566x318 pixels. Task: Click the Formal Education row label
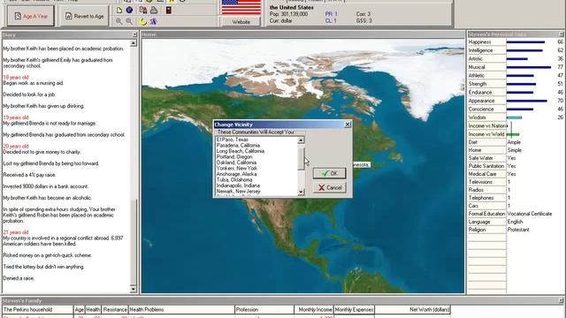click(x=486, y=214)
